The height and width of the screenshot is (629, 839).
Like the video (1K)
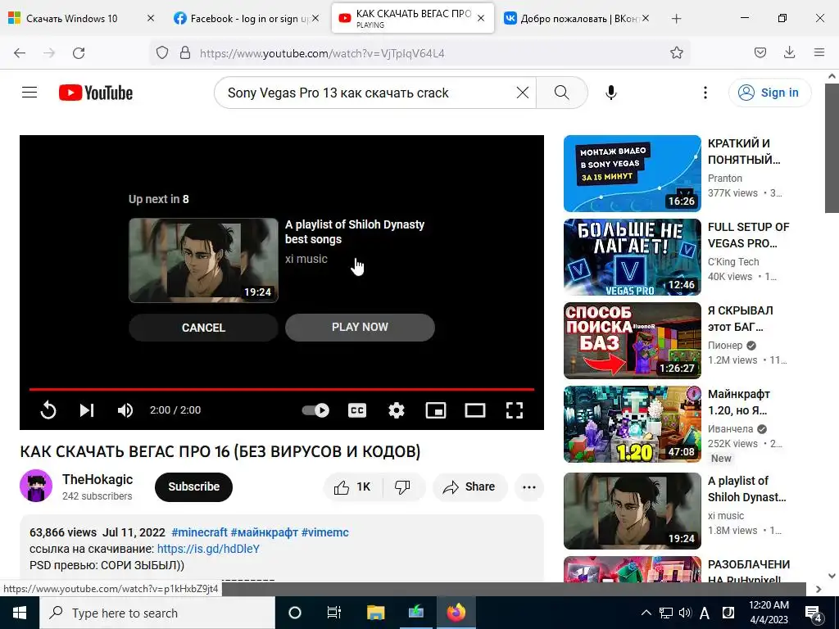(352, 486)
